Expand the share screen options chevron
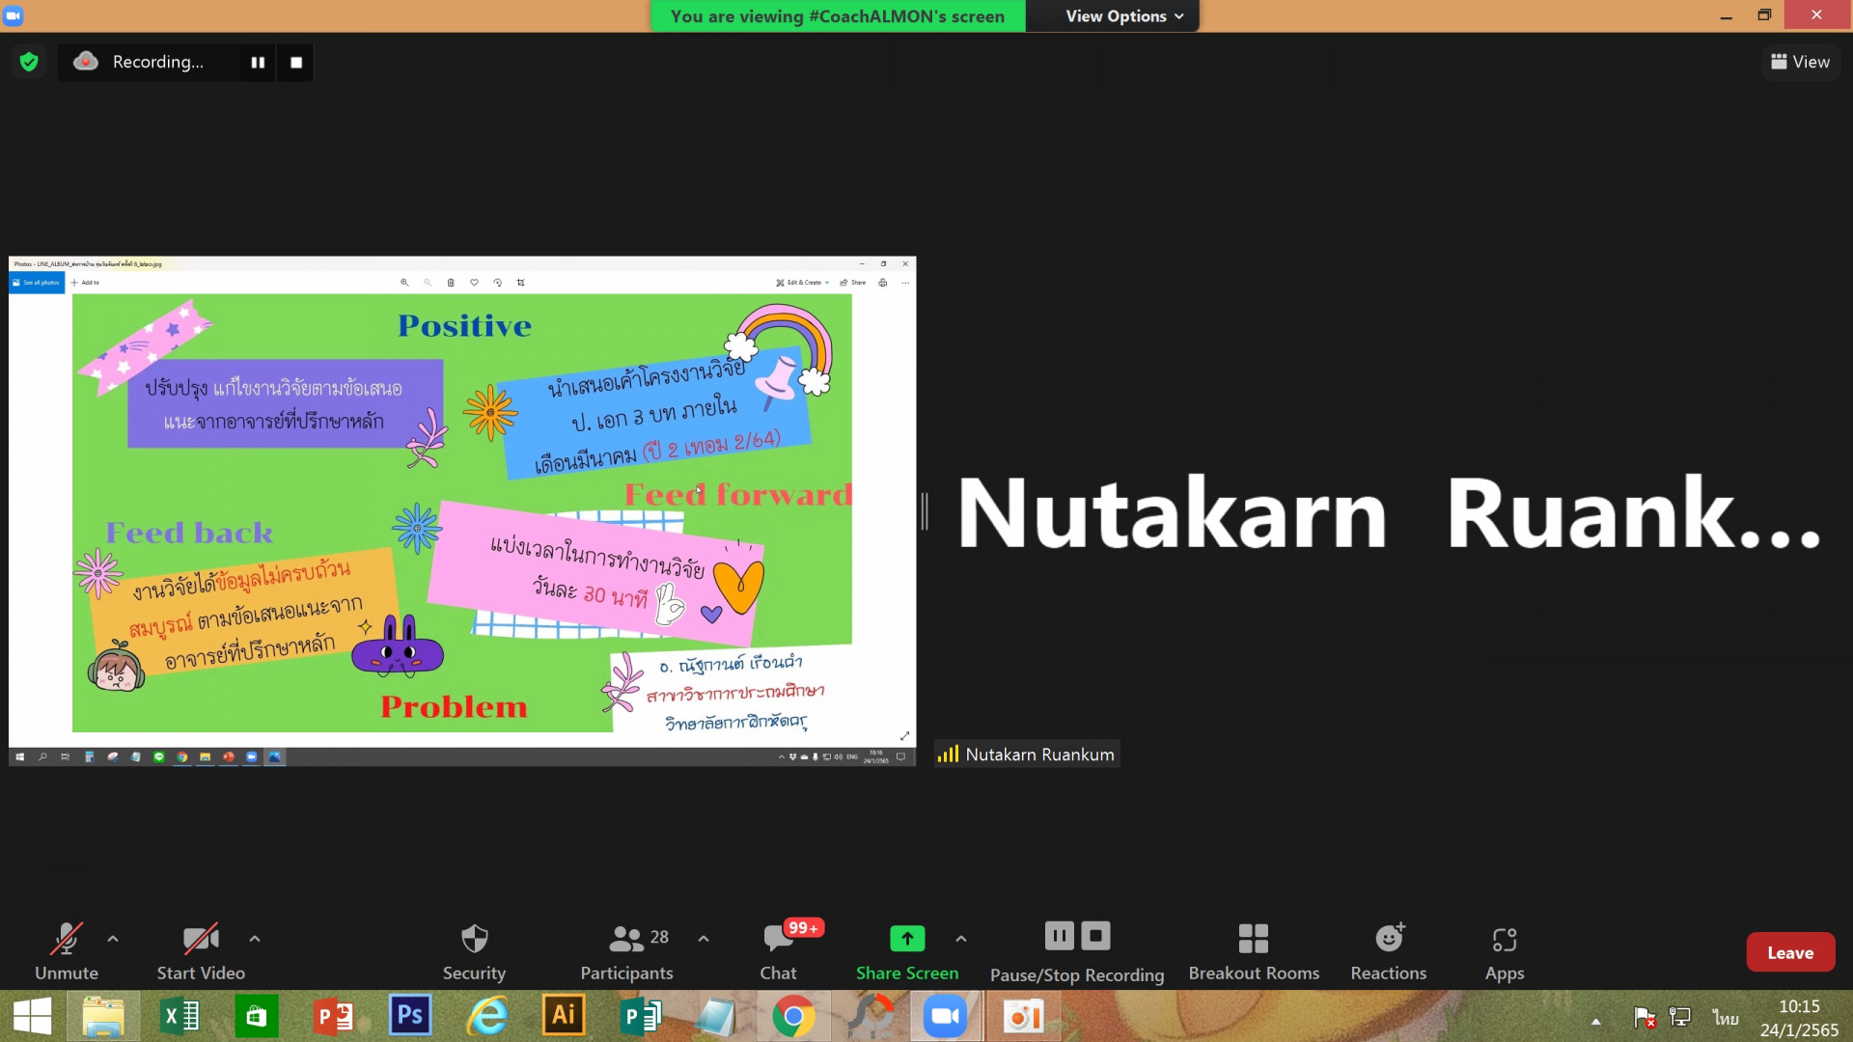 961,938
